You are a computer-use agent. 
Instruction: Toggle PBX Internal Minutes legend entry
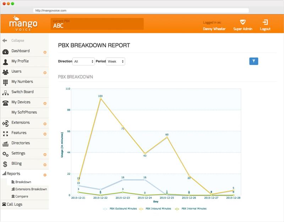coord(192,209)
